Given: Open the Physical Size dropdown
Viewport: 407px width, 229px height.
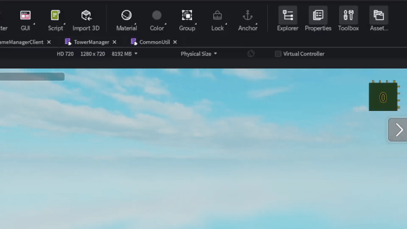Looking at the screenshot, I should point(198,54).
